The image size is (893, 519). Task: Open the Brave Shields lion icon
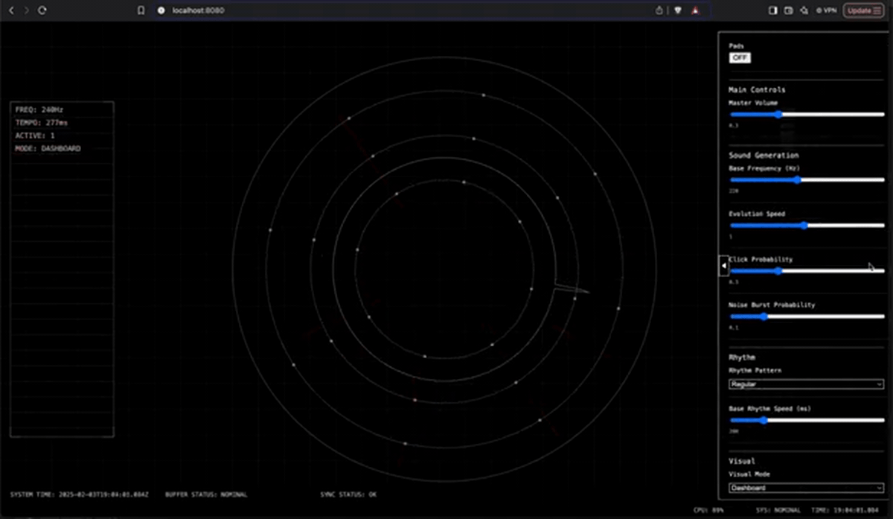click(x=678, y=10)
